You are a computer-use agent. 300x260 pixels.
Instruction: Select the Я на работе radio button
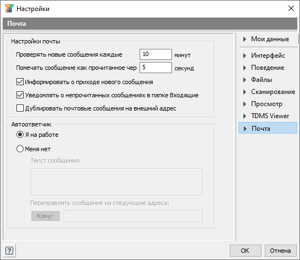tap(20, 135)
